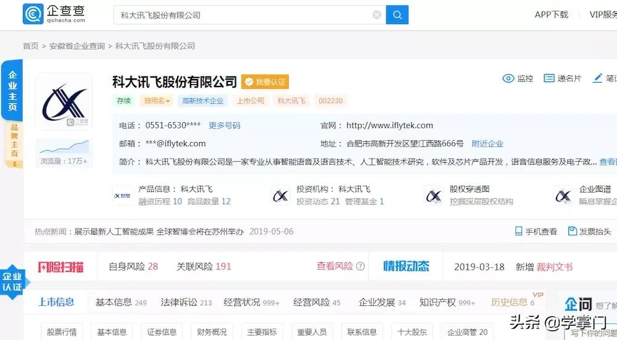
Task: Click stock code 002230 tag
Action: point(331,101)
